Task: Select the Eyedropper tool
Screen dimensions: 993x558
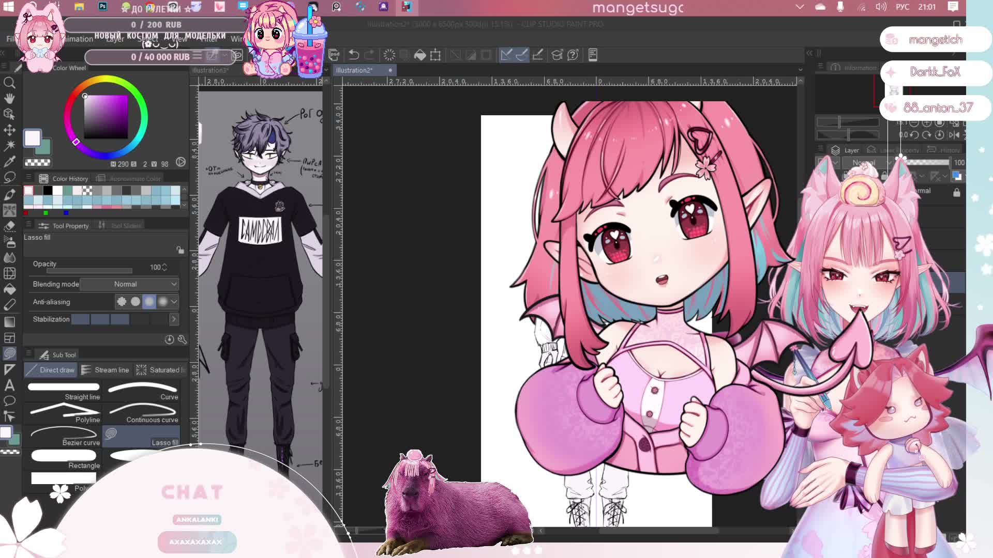Action: (9, 162)
